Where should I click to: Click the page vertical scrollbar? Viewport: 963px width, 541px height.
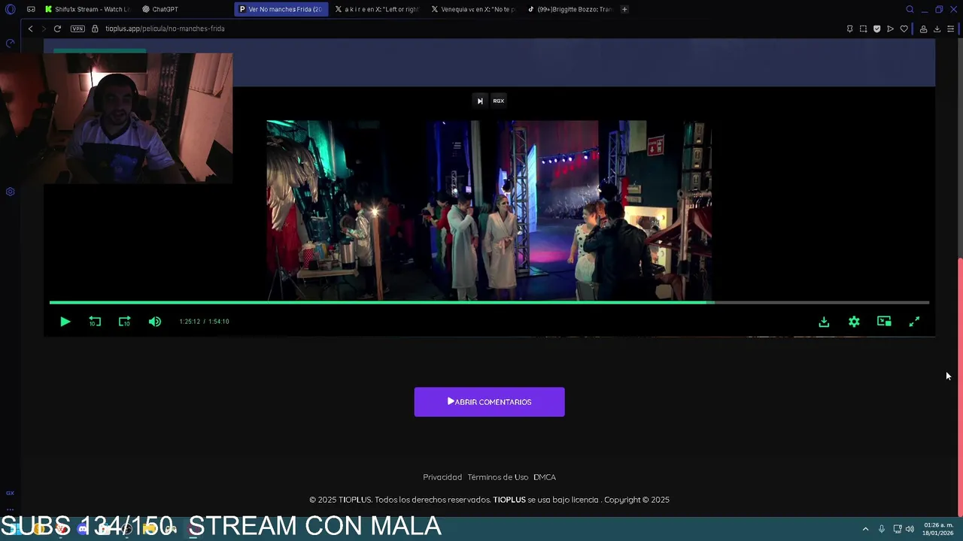tap(958, 387)
